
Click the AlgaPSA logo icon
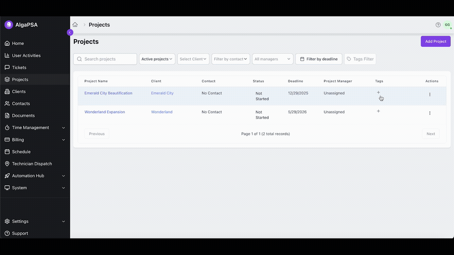9,25
